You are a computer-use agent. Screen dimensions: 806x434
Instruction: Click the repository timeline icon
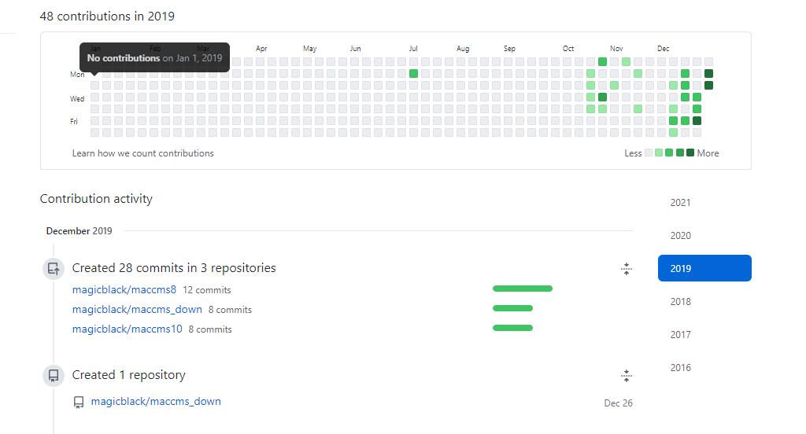point(54,376)
